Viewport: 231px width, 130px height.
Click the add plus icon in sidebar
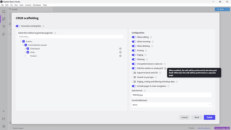pos(4,111)
